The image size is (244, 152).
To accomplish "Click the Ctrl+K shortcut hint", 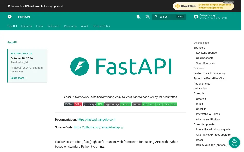I will point(180,17).
